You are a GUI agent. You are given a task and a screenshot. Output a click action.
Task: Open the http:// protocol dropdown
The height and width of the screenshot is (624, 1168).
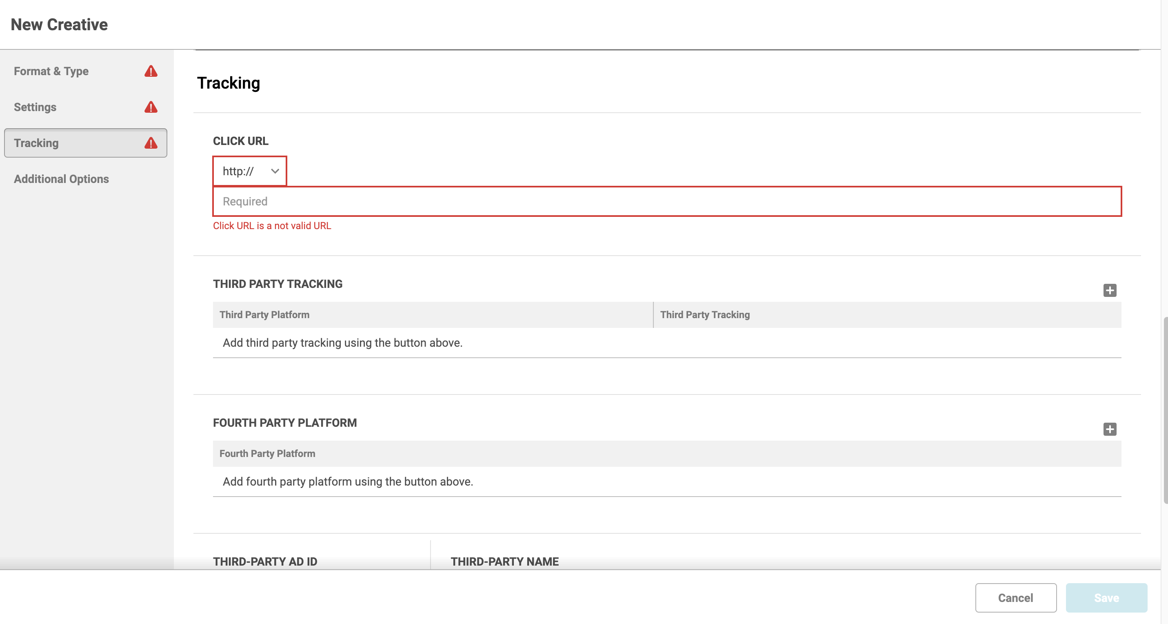coord(250,171)
